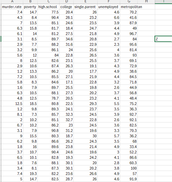Image resolution: width=172 pixels, height=182 pixels.
Task: Click the college value 28.1
Action: coord(66,17)
